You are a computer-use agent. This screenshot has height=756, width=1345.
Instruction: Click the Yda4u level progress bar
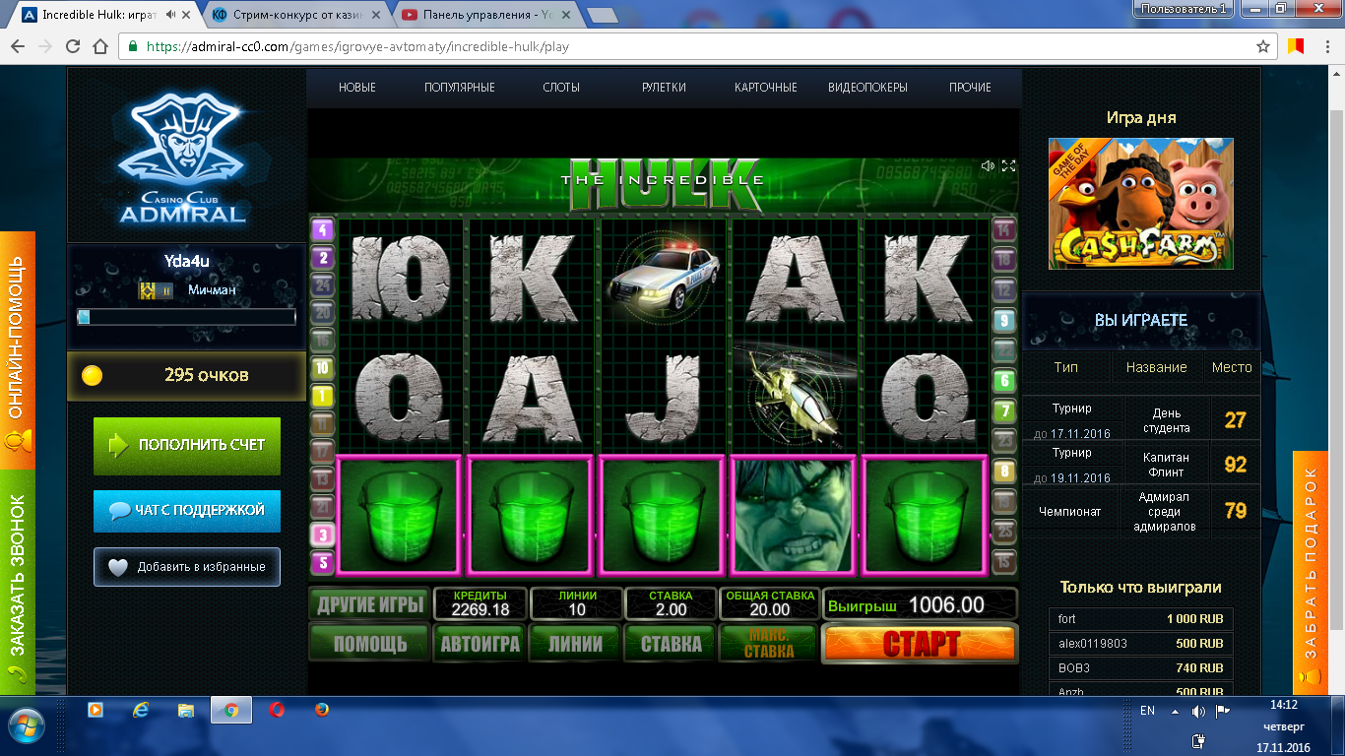coord(186,317)
